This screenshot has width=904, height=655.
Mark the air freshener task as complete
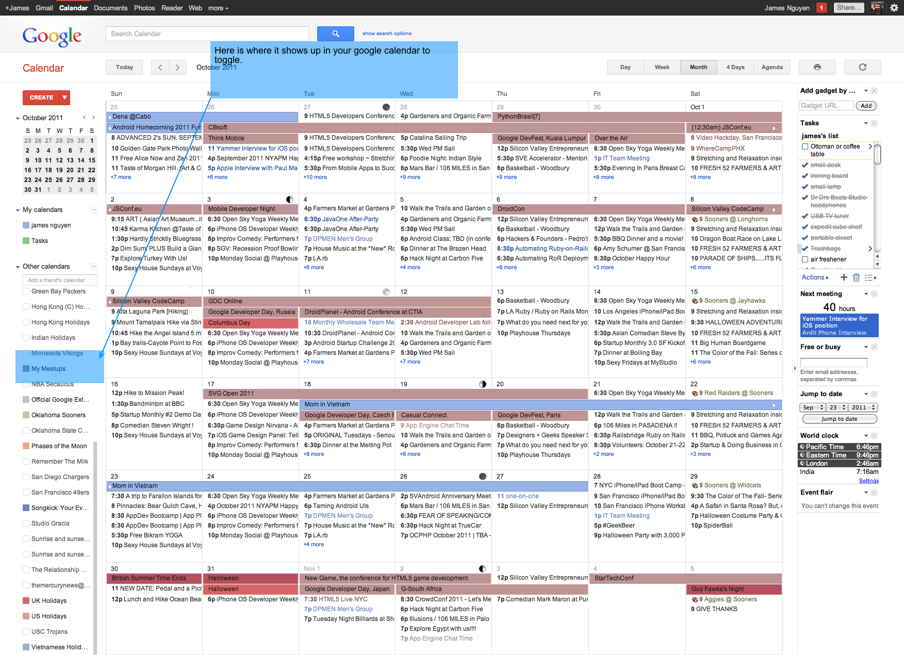point(805,259)
